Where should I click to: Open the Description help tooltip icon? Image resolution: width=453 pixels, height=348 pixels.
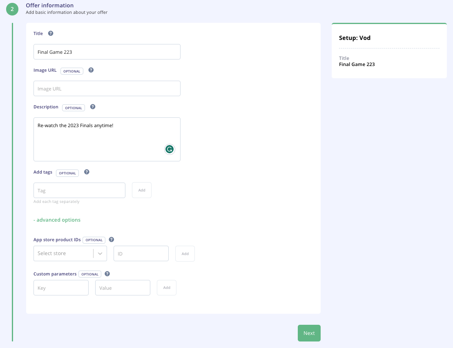(93, 107)
